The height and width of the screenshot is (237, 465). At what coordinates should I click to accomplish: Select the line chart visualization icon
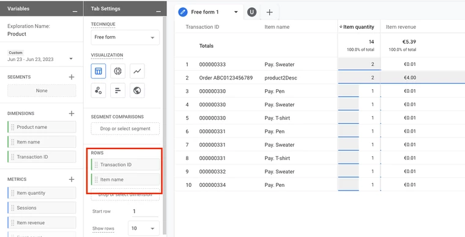(x=137, y=71)
